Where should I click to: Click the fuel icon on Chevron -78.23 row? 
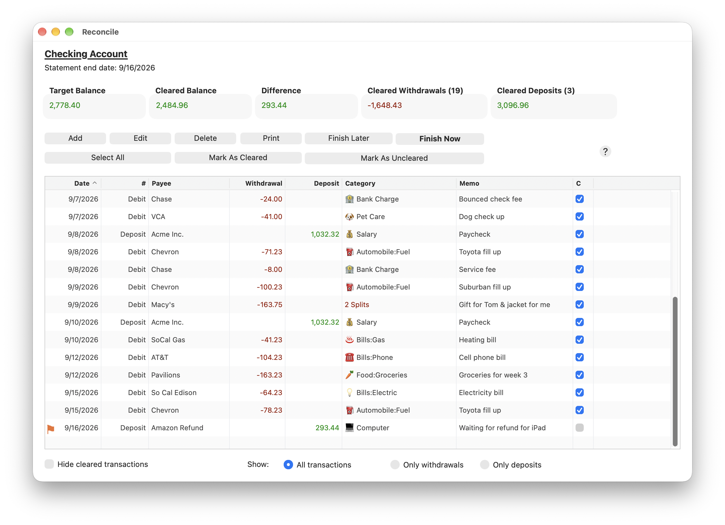click(349, 410)
